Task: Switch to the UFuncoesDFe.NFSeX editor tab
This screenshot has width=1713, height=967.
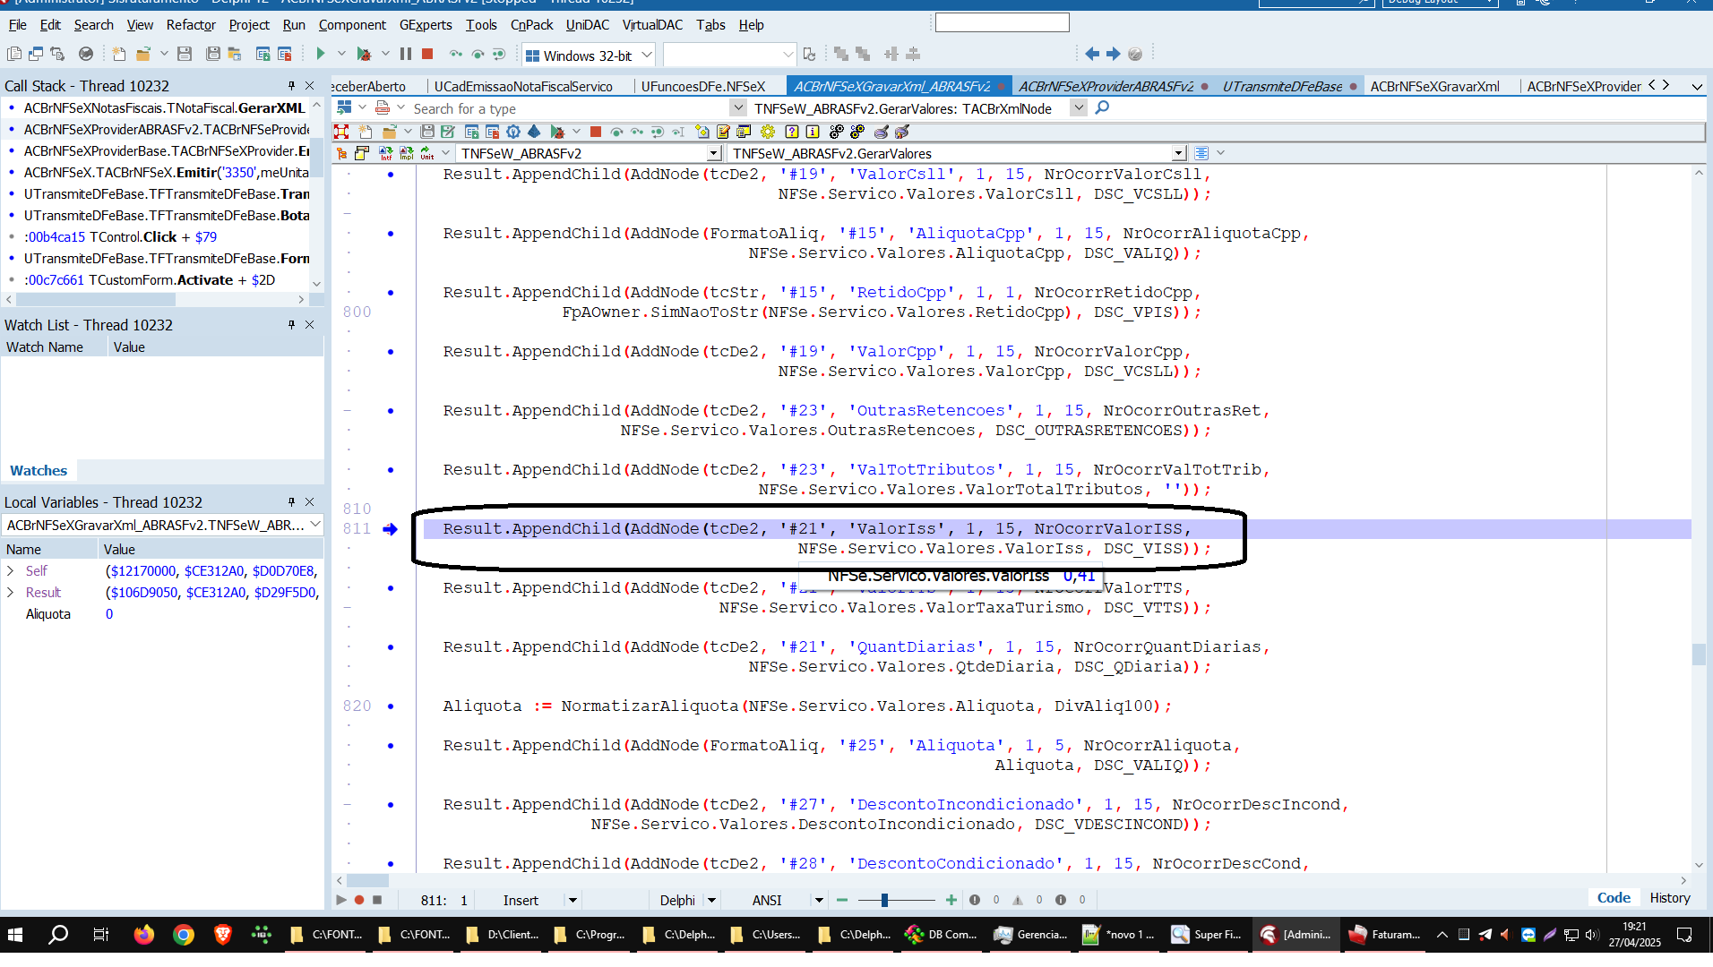Action: coord(703,86)
